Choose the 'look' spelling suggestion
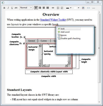This screenshot has width=103, height=106. 69,29
